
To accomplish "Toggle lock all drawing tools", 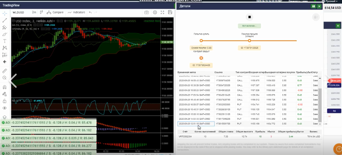I will 5,101.
